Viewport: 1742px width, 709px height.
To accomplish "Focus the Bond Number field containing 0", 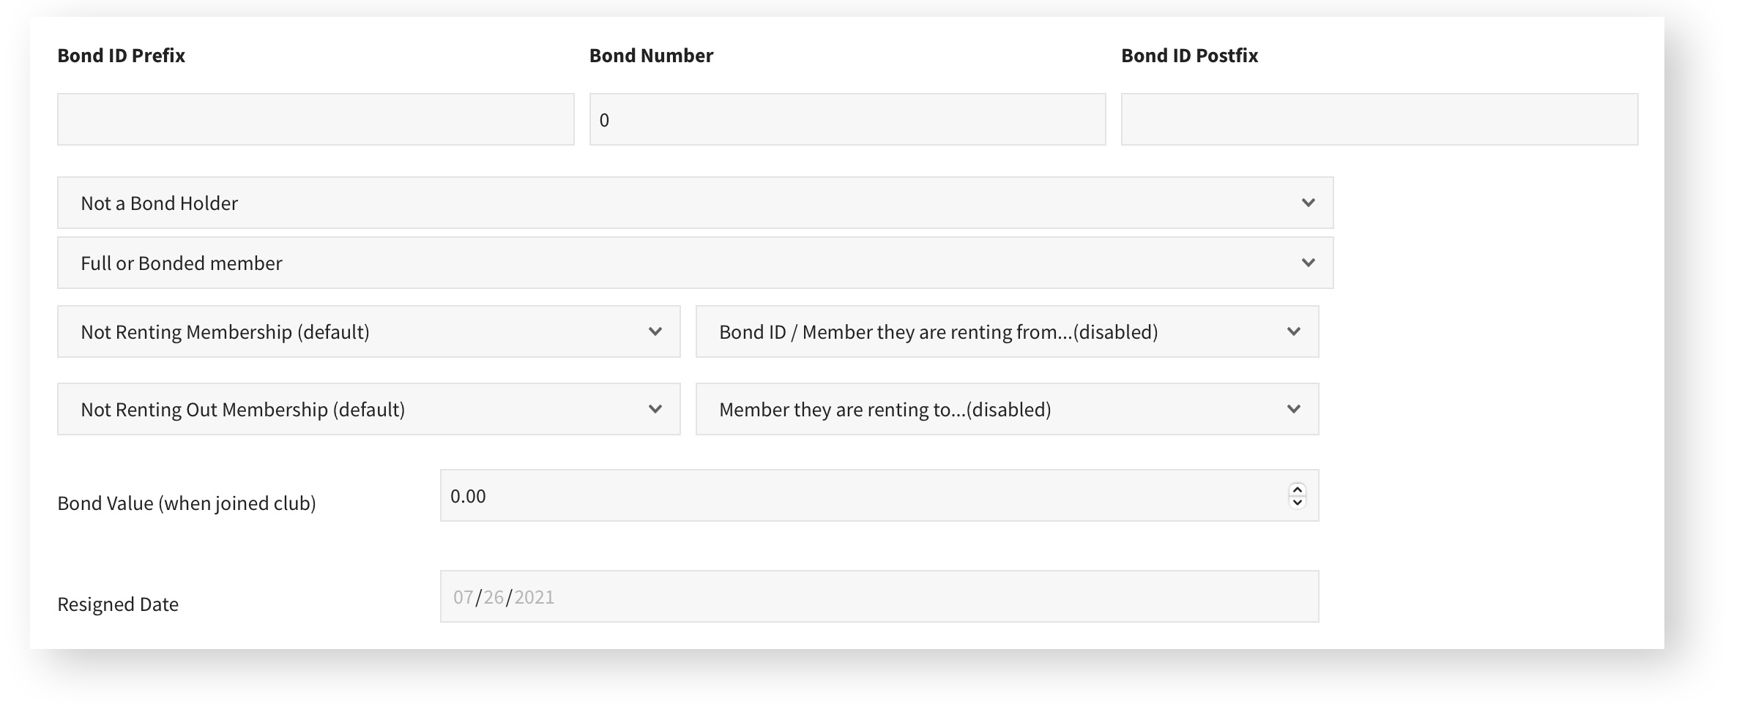I will (847, 119).
